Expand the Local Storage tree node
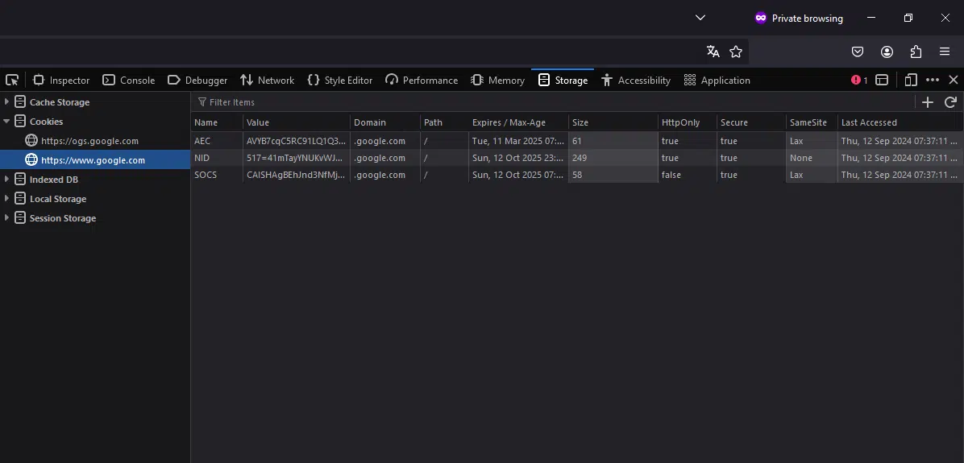This screenshot has width=964, height=463. (7, 199)
